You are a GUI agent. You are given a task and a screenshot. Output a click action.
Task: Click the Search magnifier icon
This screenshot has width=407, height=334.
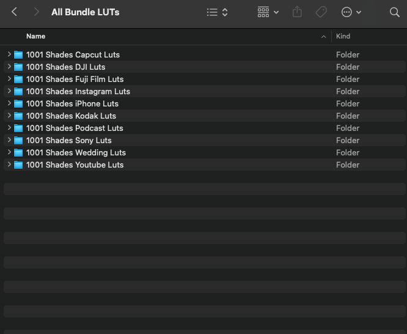[x=394, y=12]
